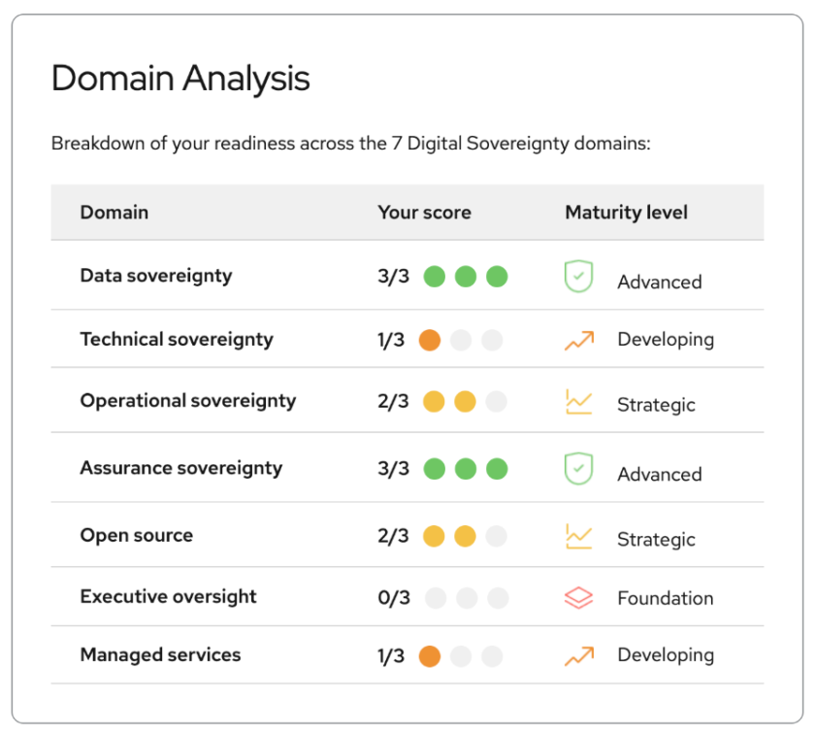This screenshot has width=815, height=734.
Task: Click the Your score column header
Action: [424, 213]
